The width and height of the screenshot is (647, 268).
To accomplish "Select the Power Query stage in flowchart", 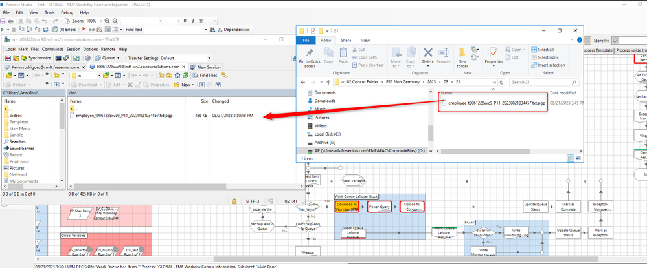I will click(x=380, y=207).
